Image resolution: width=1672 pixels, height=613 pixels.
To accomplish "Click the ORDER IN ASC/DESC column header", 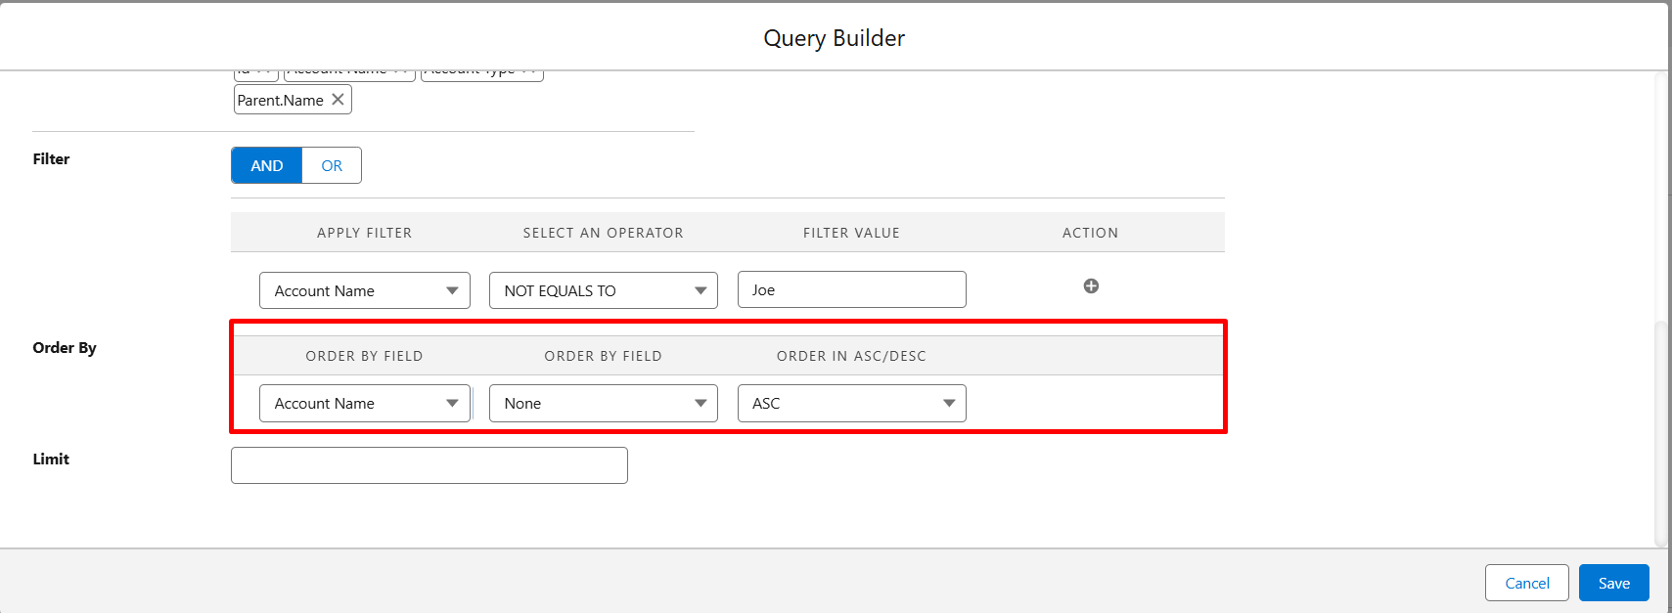I will coord(851,356).
